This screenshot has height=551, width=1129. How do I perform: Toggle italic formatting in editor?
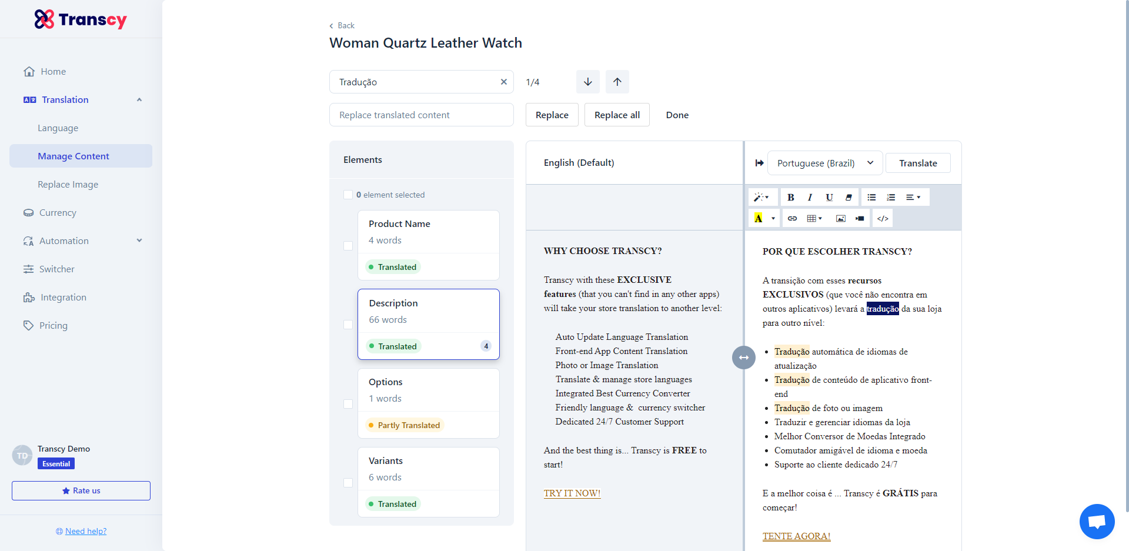(810, 197)
